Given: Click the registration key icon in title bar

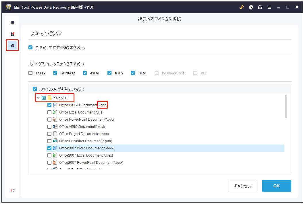Looking at the screenshot, I should 242,7.
